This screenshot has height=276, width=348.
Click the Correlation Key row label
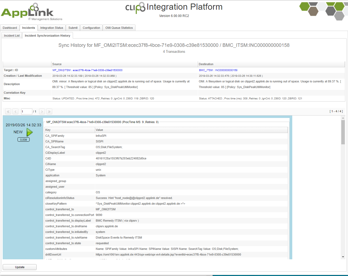[15, 93]
